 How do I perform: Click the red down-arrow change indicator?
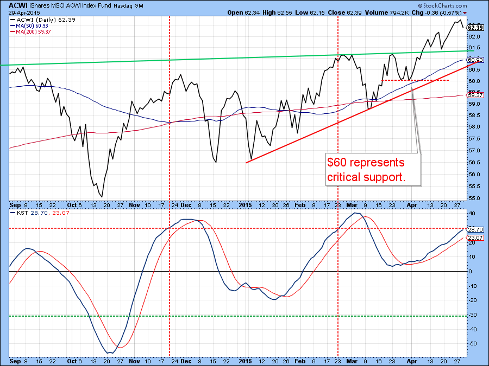click(x=465, y=13)
